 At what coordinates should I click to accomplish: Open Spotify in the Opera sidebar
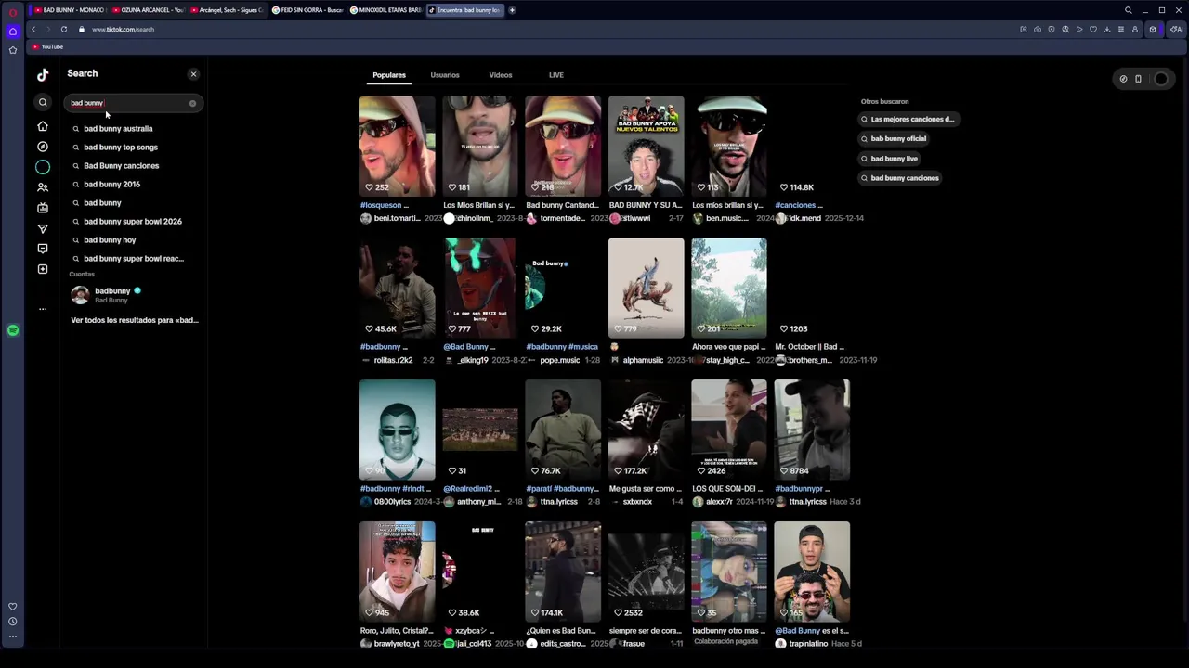click(13, 330)
